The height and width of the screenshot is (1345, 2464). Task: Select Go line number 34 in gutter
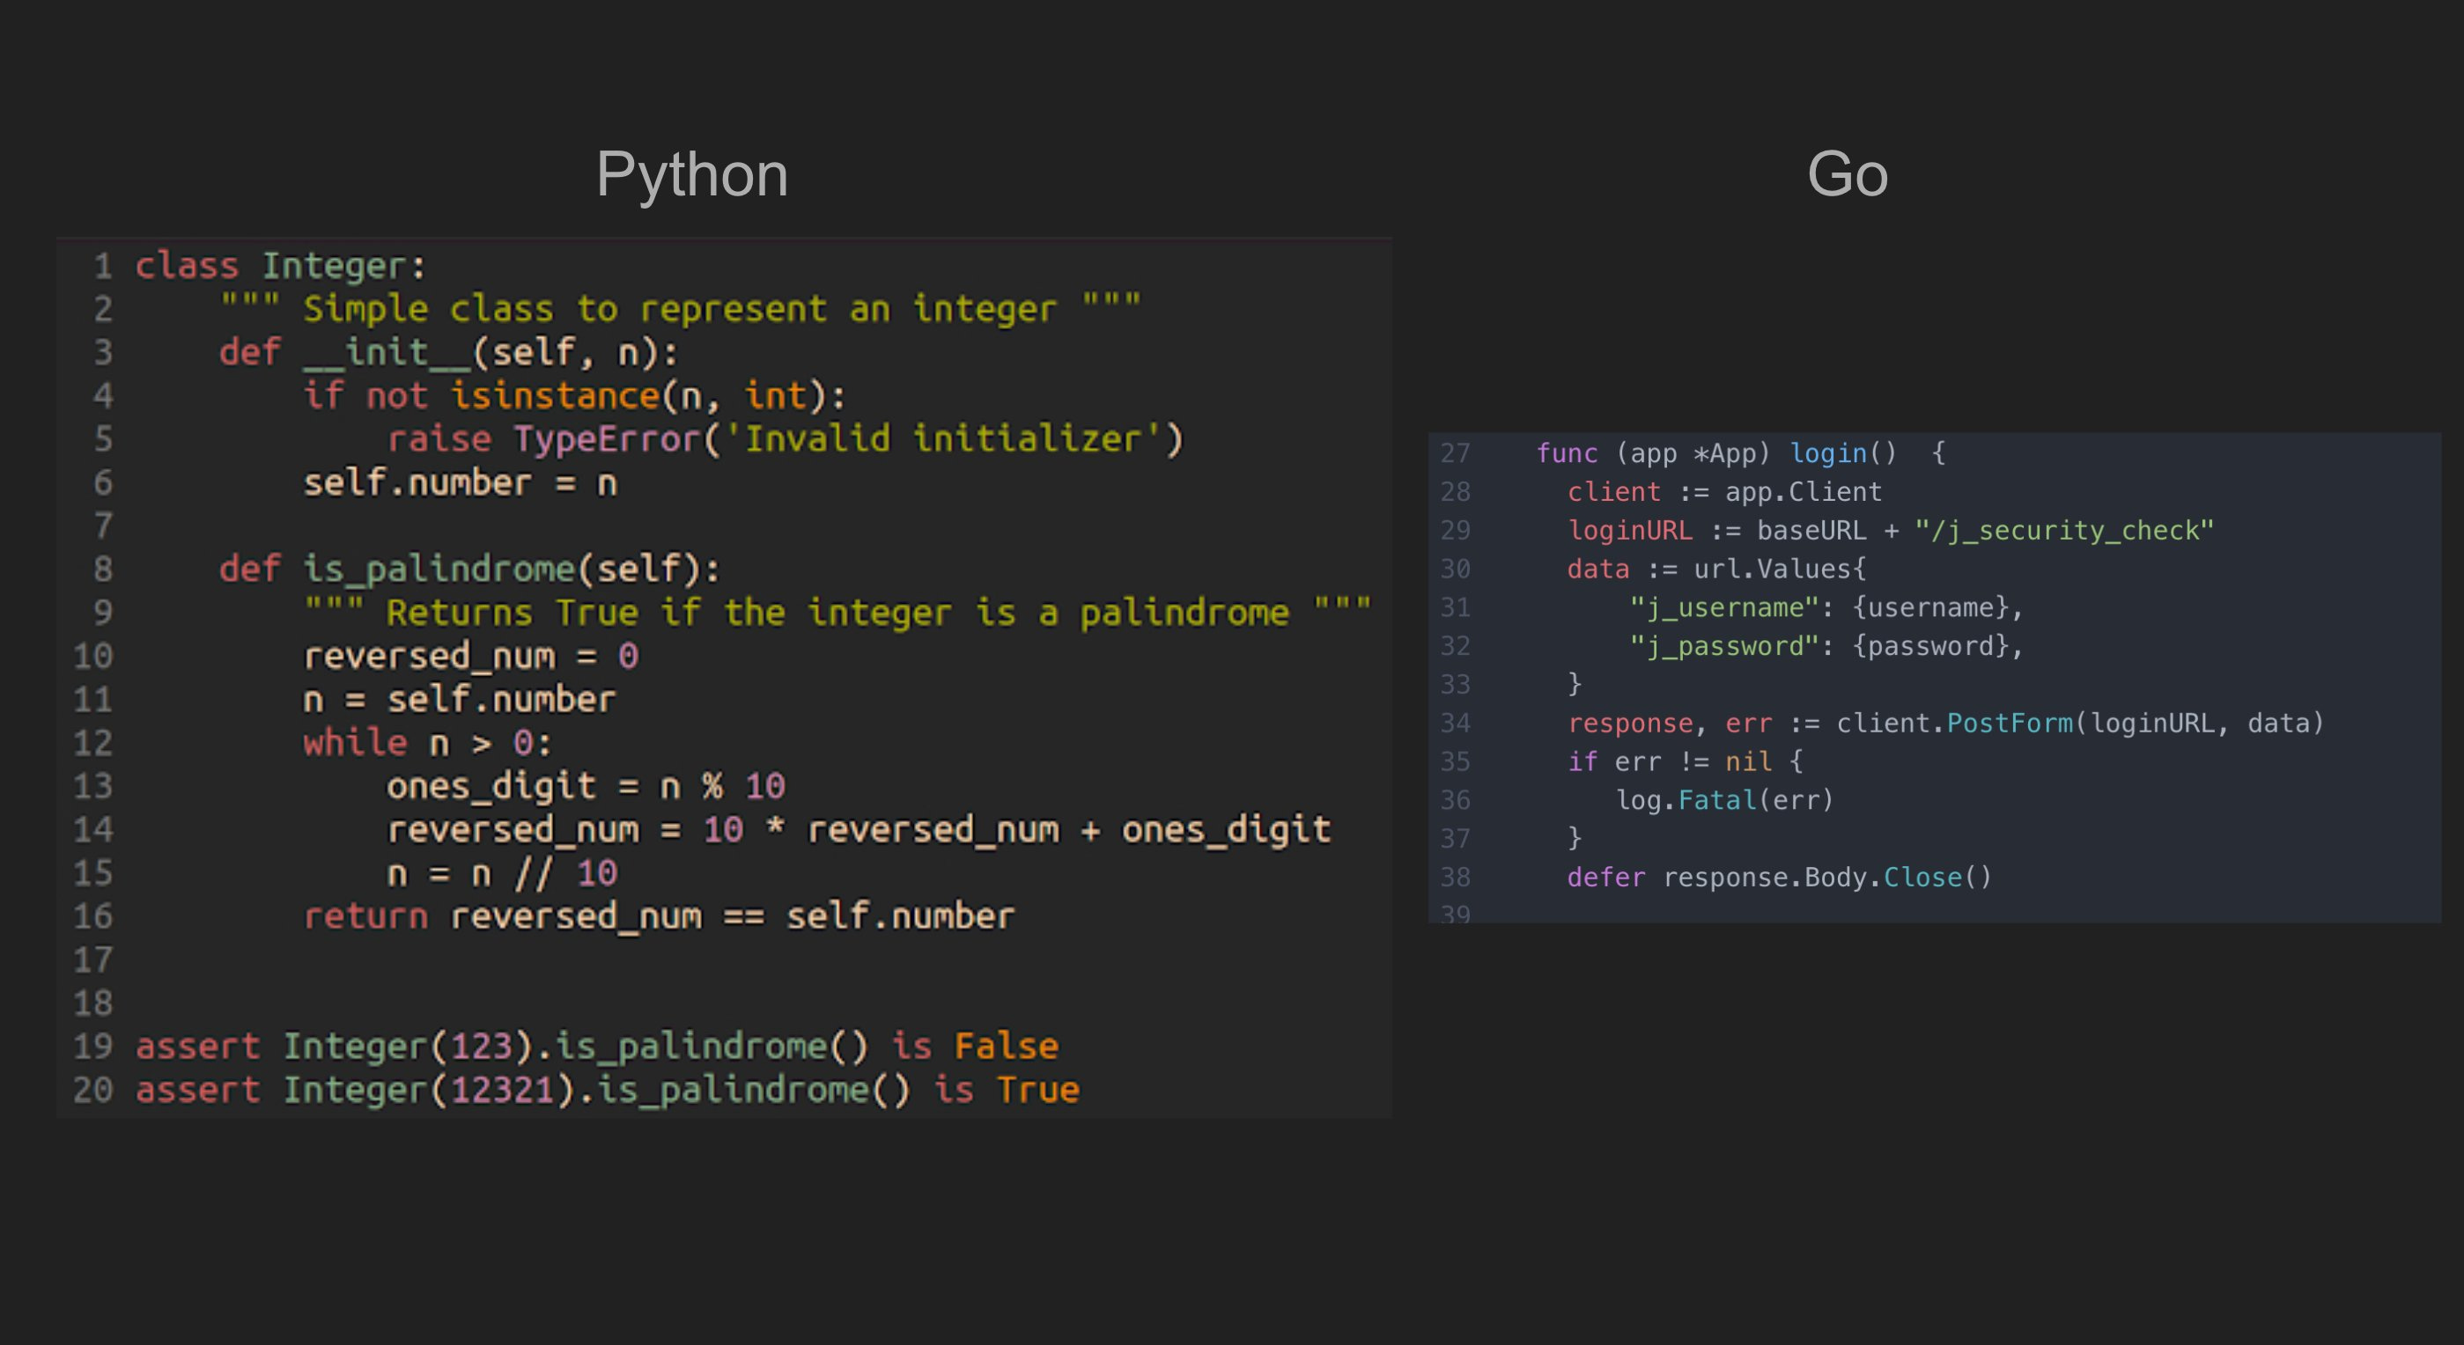(1455, 724)
